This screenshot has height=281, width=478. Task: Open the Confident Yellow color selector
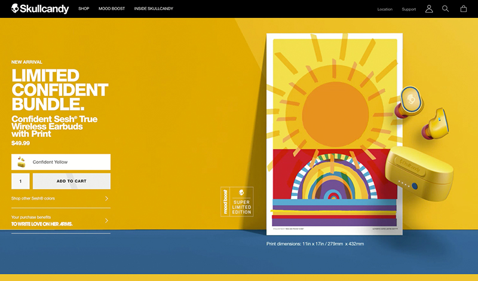[61, 162]
